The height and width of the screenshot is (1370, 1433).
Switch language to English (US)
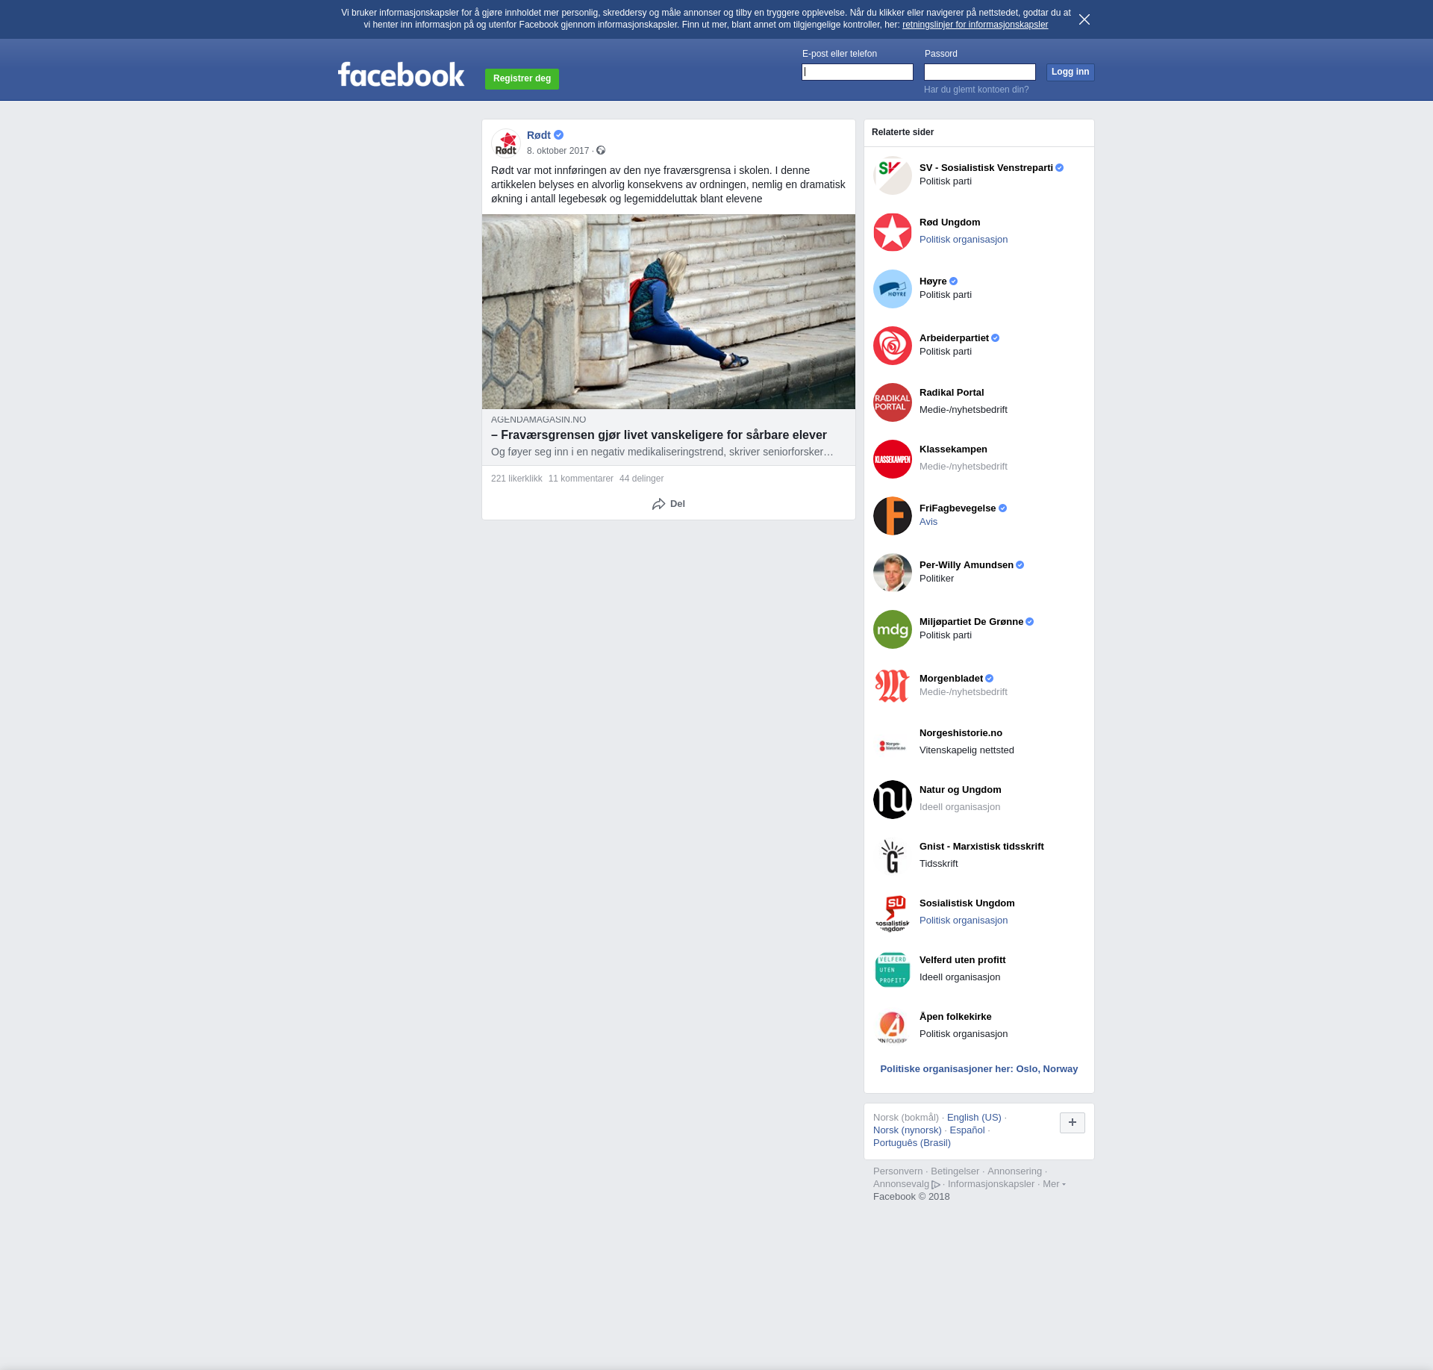click(x=974, y=1118)
